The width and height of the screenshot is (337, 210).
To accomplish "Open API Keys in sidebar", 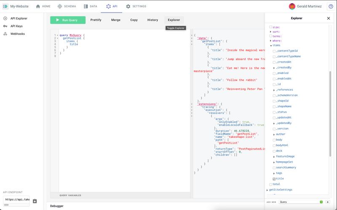I will tap(16, 26).
